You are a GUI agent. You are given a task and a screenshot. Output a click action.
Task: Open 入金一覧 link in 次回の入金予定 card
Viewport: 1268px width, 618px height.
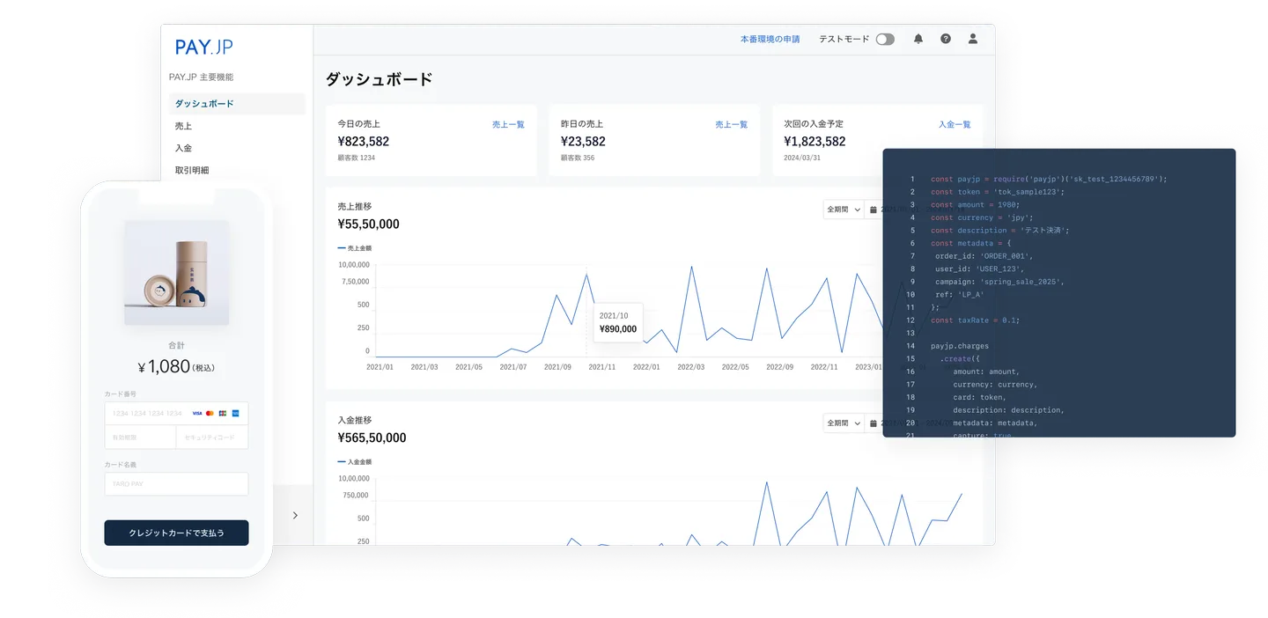coord(955,125)
